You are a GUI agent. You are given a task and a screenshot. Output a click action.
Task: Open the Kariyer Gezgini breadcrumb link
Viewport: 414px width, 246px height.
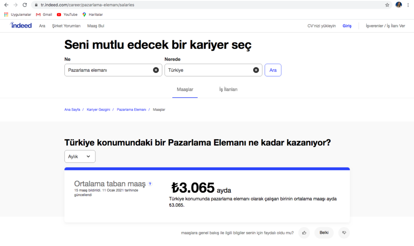coord(98,110)
